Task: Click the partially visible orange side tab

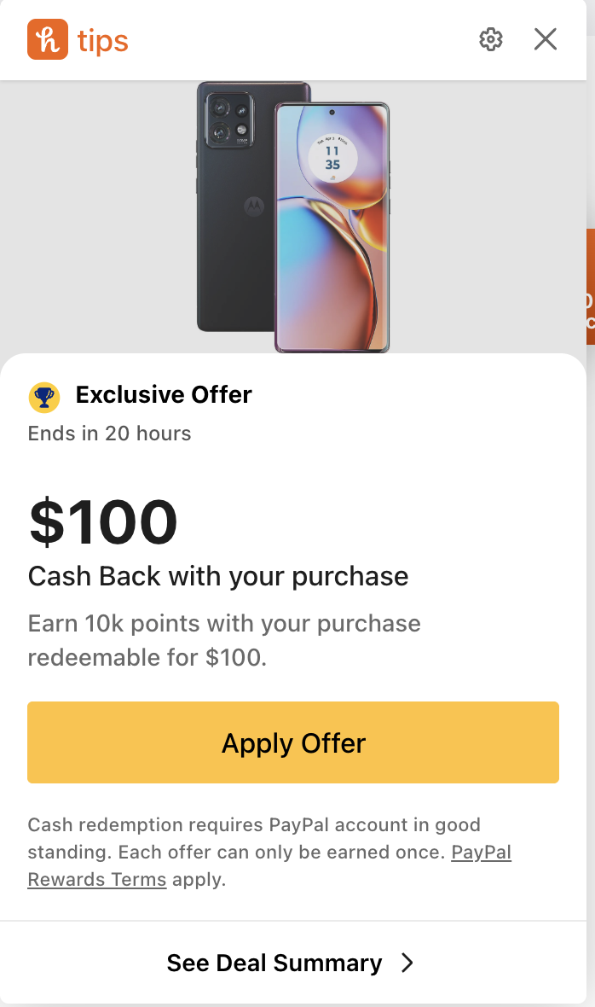Action: [591, 287]
